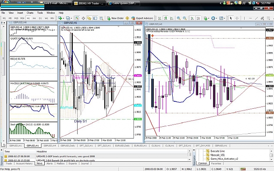274x171 pixels.
Task: Select the Vertical Line drawing tool
Action: click(244, 18)
